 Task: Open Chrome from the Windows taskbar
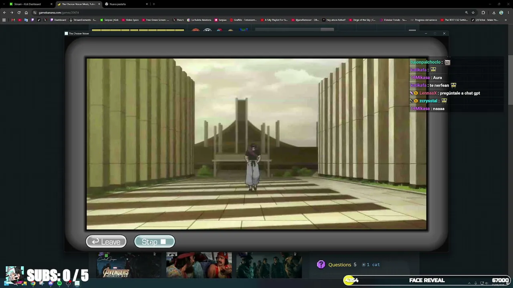tap(33, 284)
